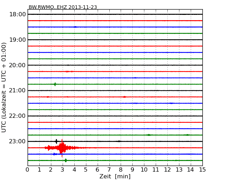Click x-axis tick label 10

pyautogui.click(x=144, y=169)
